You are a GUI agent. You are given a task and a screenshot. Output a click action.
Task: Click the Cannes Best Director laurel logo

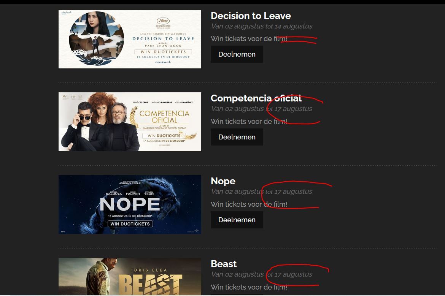(x=163, y=23)
